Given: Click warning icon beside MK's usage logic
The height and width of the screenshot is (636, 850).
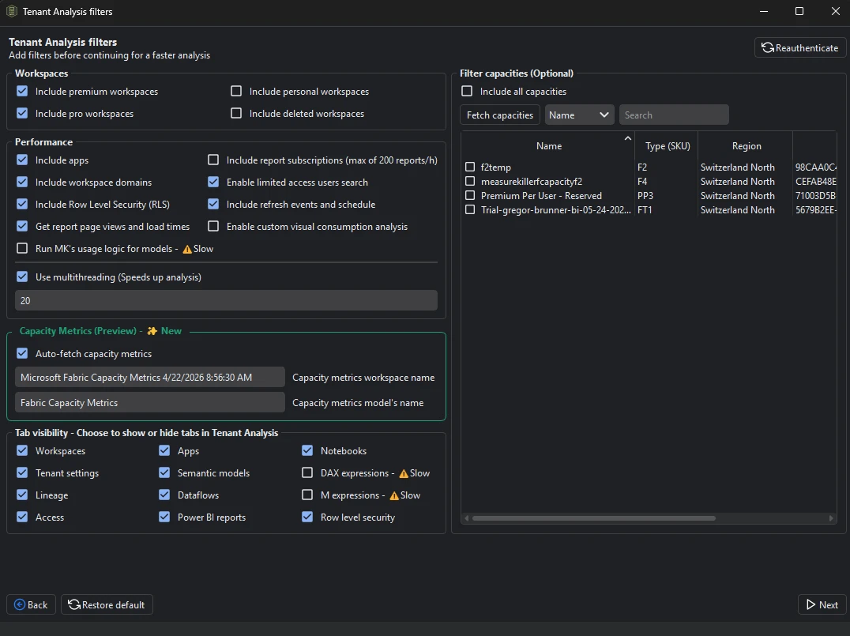Looking at the screenshot, I should 187,250.
